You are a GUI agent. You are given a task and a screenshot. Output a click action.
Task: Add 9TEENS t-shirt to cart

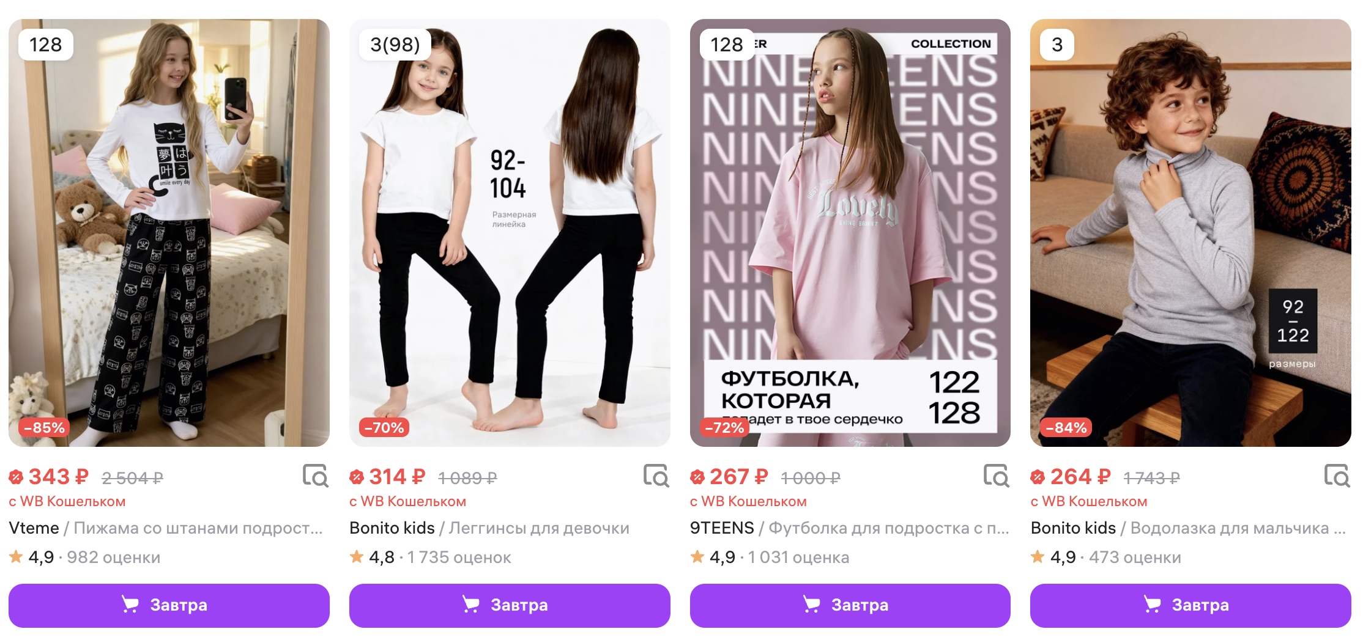pyautogui.click(x=850, y=605)
